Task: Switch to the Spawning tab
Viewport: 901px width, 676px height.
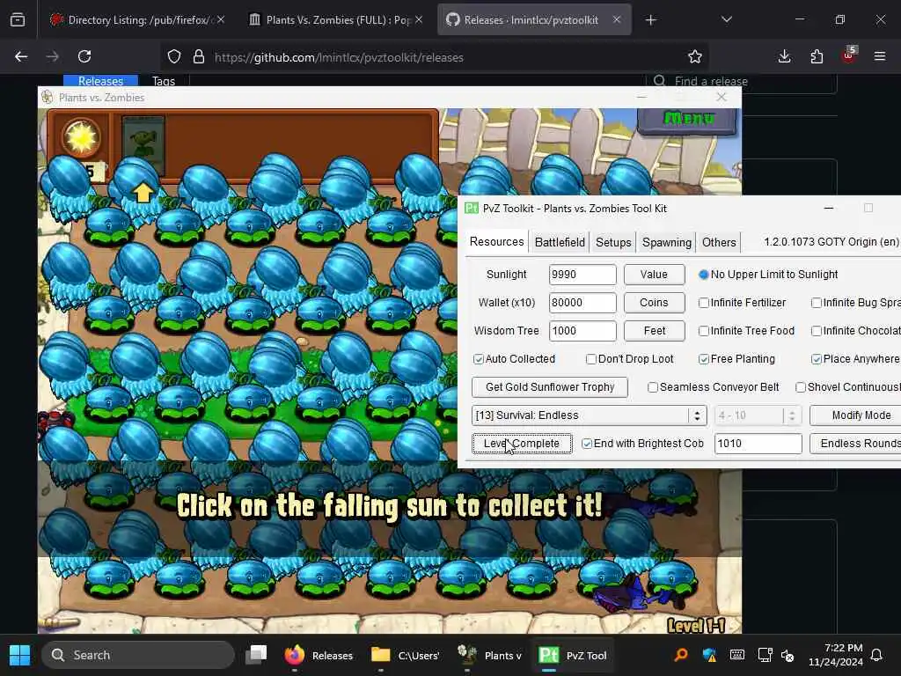Action: (667, 242)
